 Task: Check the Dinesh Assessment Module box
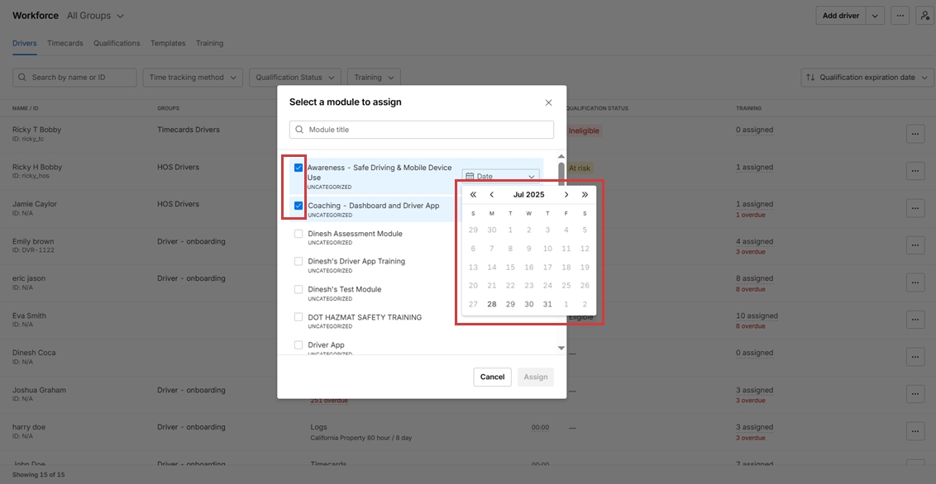point(298,234)
